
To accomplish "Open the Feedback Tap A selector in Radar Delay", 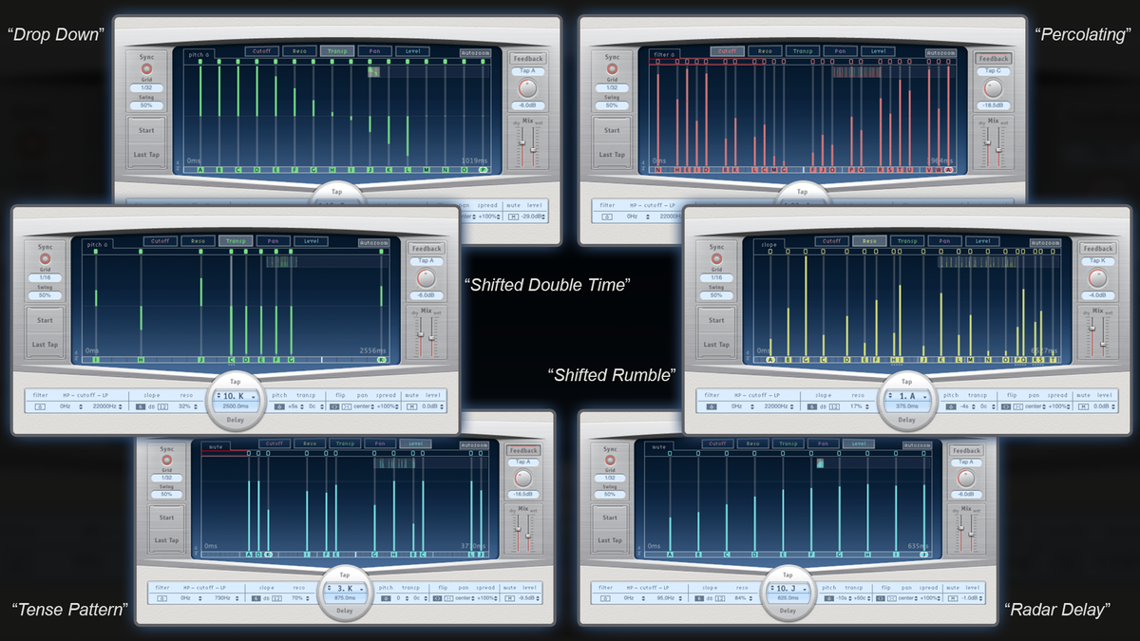I will coord(967,462).
